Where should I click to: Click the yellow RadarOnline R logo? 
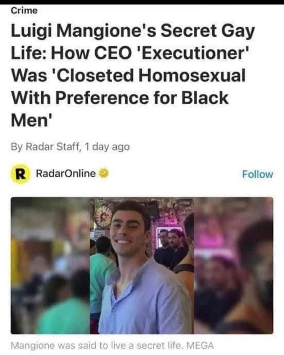(20, 175)
